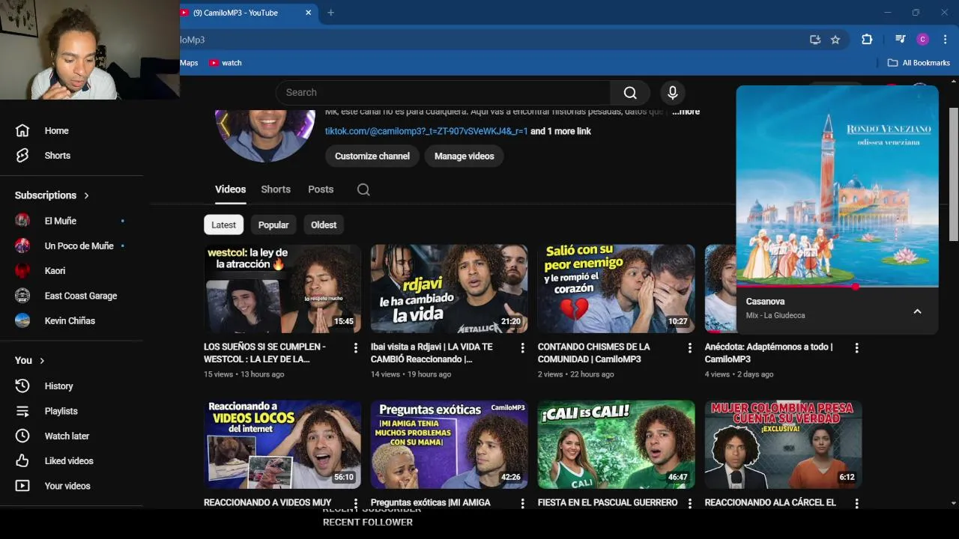This screenshot has height=539, width=959.
Task: Open Mujer colombiana presa video thumbnail
Action: pos(784,445)
